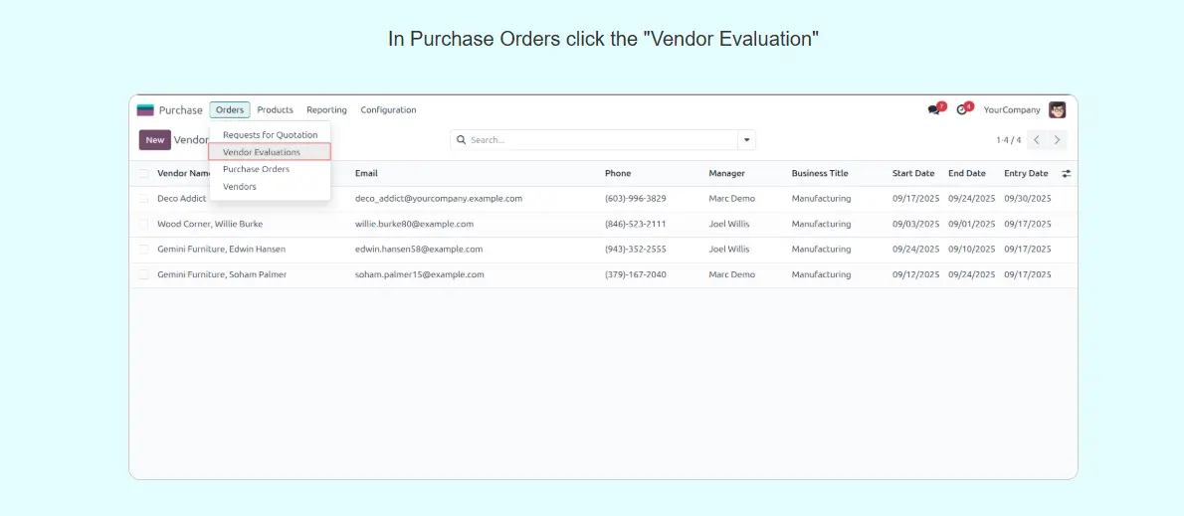Open the YourCompany company switcher
This screenshot has width=1184, height=516.
(x=1011, y=110)
